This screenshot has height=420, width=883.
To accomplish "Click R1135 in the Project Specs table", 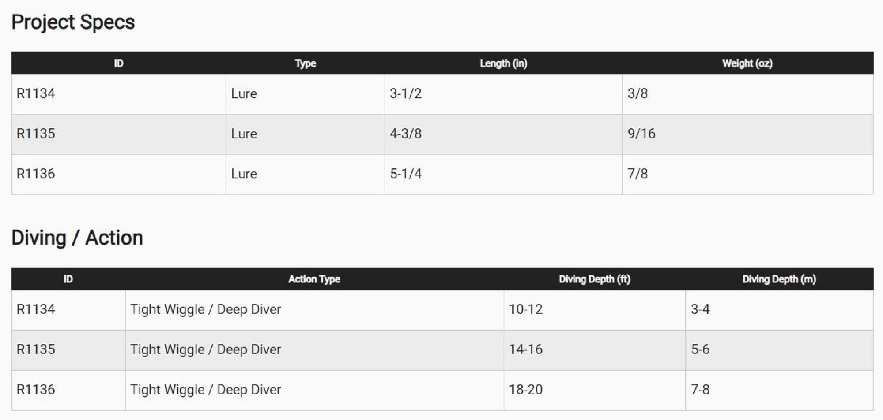I will (36, 134).
